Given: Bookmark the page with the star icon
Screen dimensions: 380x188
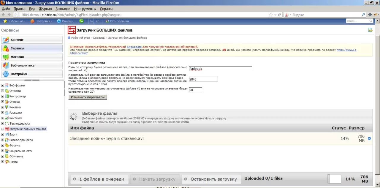Looking at the screenshot, I should pyautogui.click(x=270, y=15).
